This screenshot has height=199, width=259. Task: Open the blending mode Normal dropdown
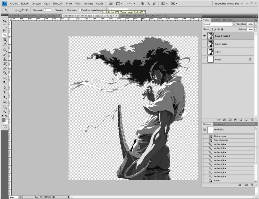click(219, 24)
